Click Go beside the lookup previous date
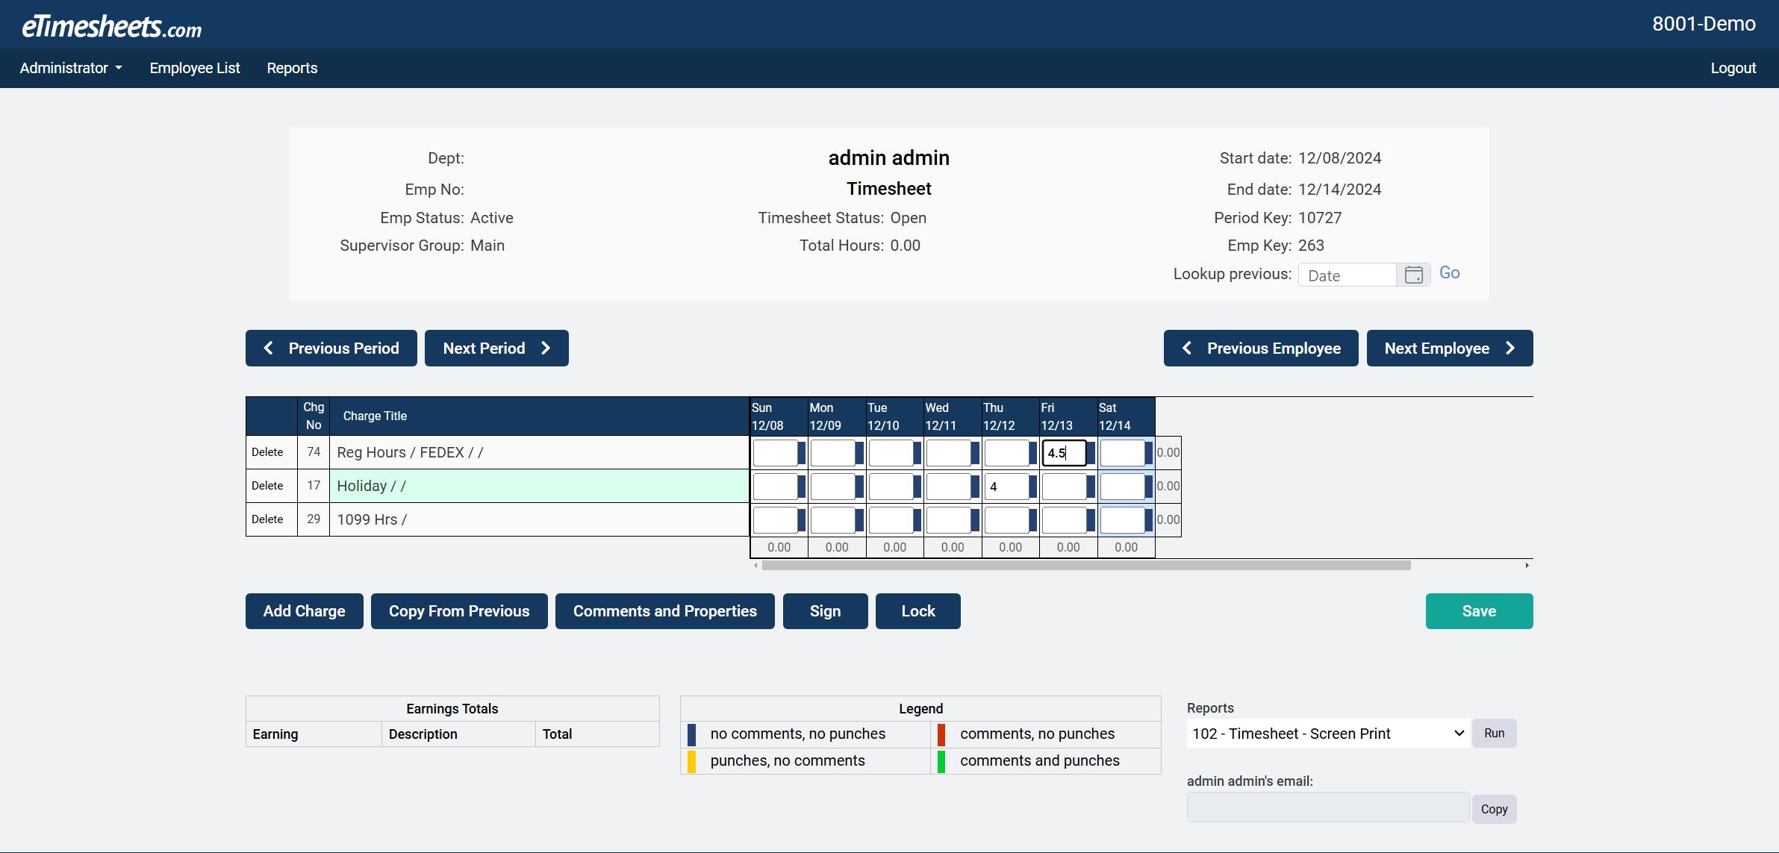Viewport: 1779px width, 853px height. [x=1449, y=272]
